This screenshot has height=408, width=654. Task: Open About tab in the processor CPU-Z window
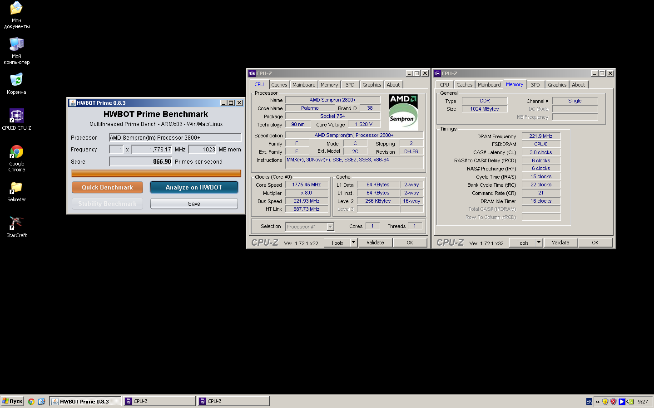point(393,85)
